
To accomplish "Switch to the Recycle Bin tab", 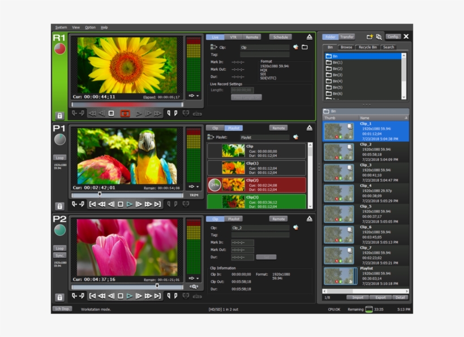I will [x=368, y=47].
